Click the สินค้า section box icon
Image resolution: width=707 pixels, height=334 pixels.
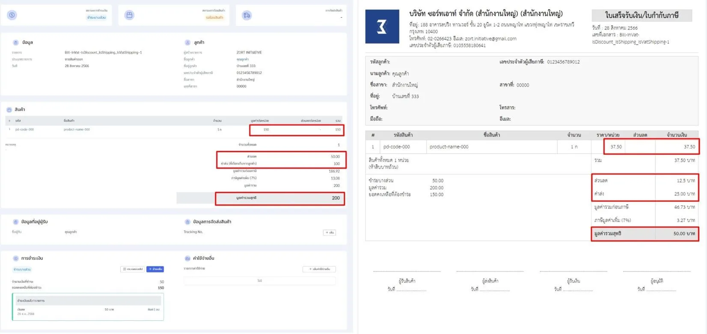point(9,110)
